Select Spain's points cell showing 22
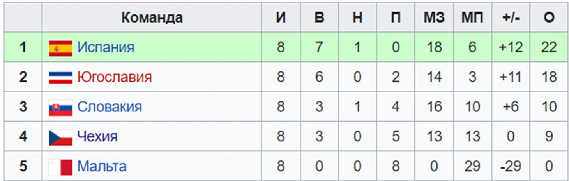 point(549,47)
